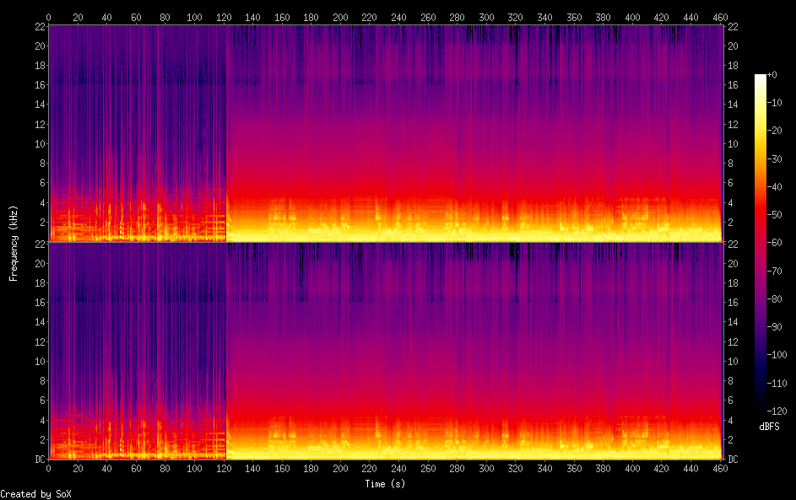Image resolution: width=796 pixels, height=500 pixels.
Task: Click the "dBFS" label under color scale
Action: tap(769, 427)
